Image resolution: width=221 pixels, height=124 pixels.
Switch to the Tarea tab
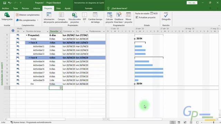click(x=15, y=8)
